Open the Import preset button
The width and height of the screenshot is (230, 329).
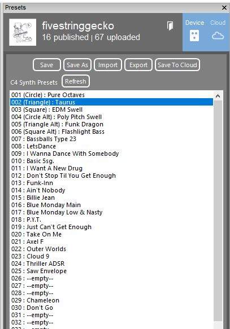(x=108, y=65)
